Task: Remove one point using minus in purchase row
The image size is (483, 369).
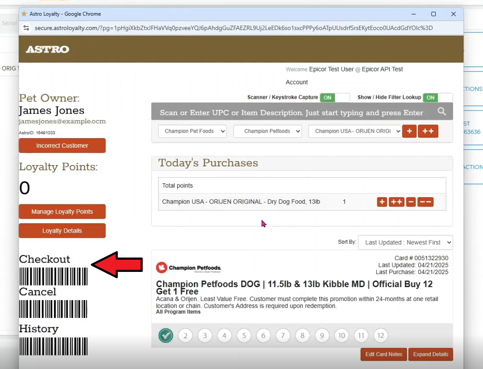Action: 411,202
